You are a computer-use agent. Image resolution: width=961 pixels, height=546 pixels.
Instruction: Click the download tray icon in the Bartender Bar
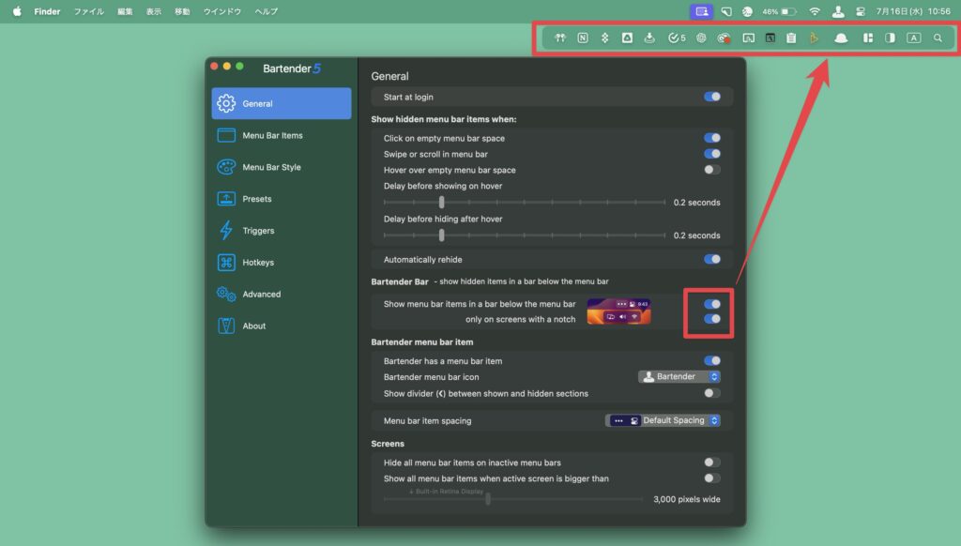(x=649, y=38)
